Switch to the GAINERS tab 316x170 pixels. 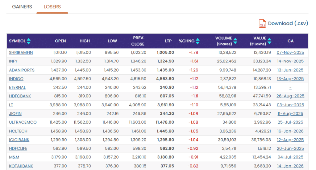point(22,7)
